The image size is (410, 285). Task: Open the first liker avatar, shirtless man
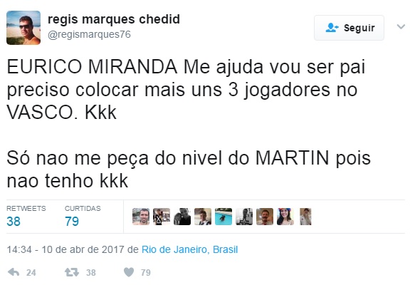[141, 217]
